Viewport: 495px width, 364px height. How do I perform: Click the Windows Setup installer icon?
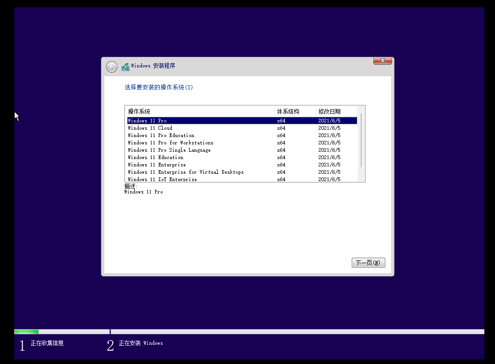click(126, 66)
